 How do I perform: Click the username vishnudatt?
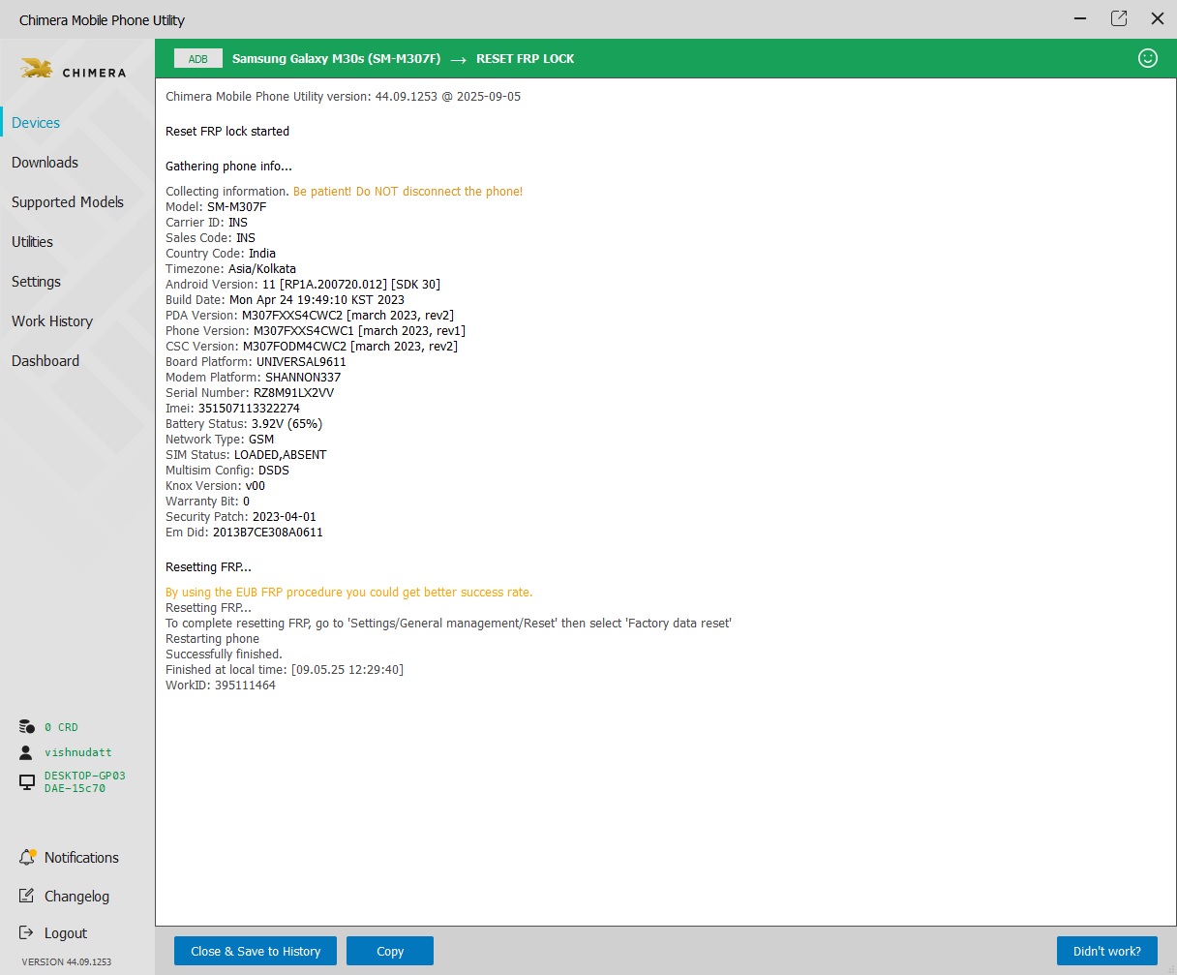77,752
